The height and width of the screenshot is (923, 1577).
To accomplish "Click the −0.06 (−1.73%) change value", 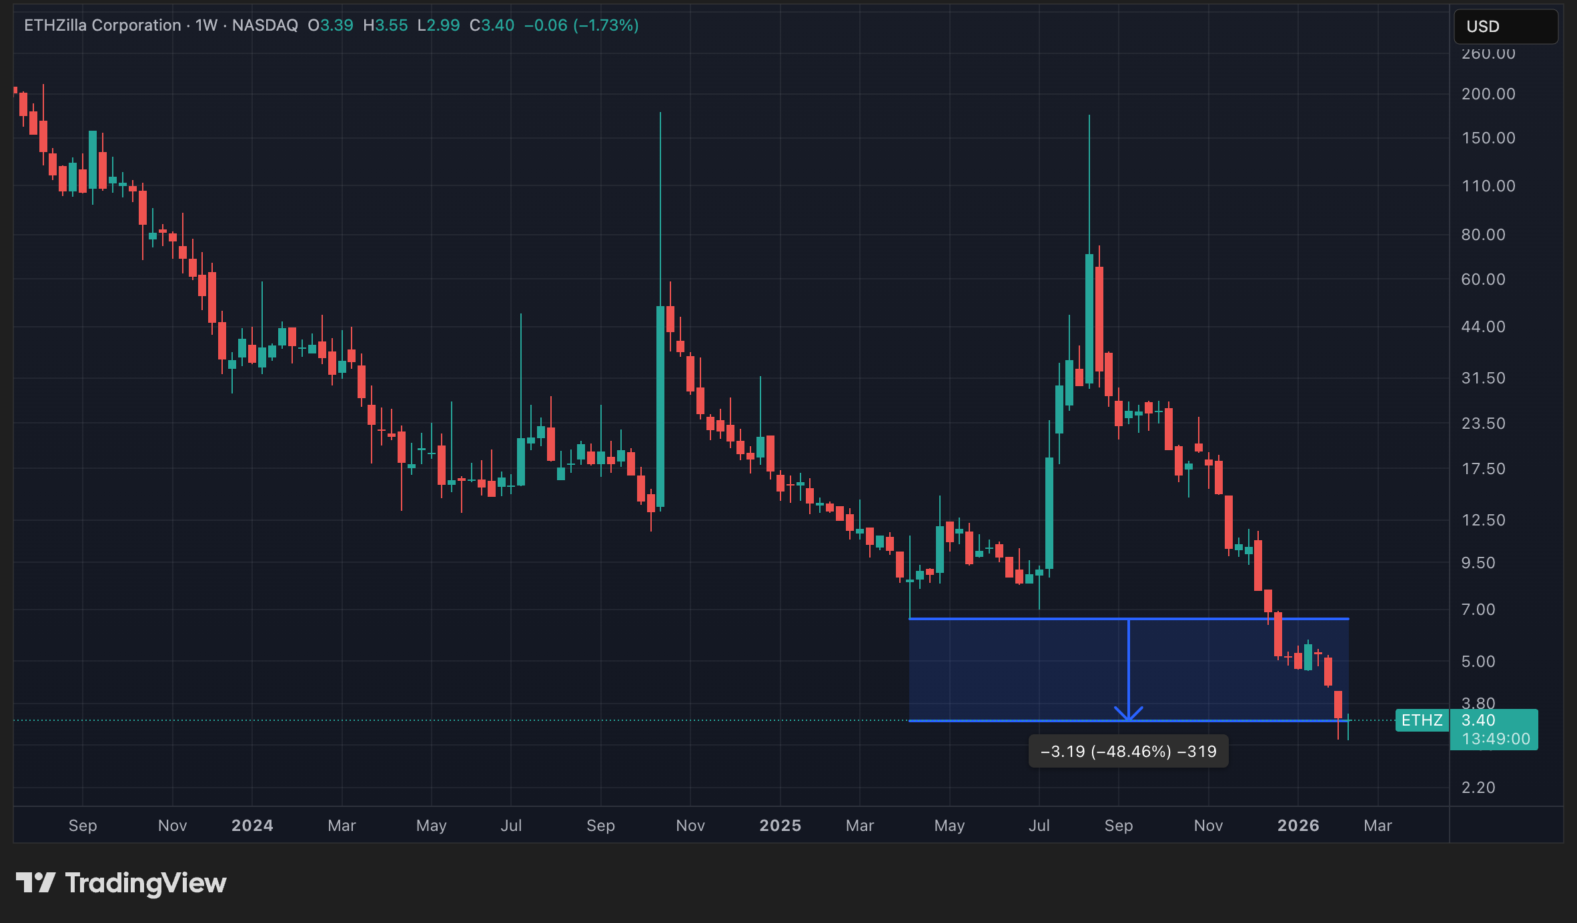I will pyautogui.click(x=581, y=25).
